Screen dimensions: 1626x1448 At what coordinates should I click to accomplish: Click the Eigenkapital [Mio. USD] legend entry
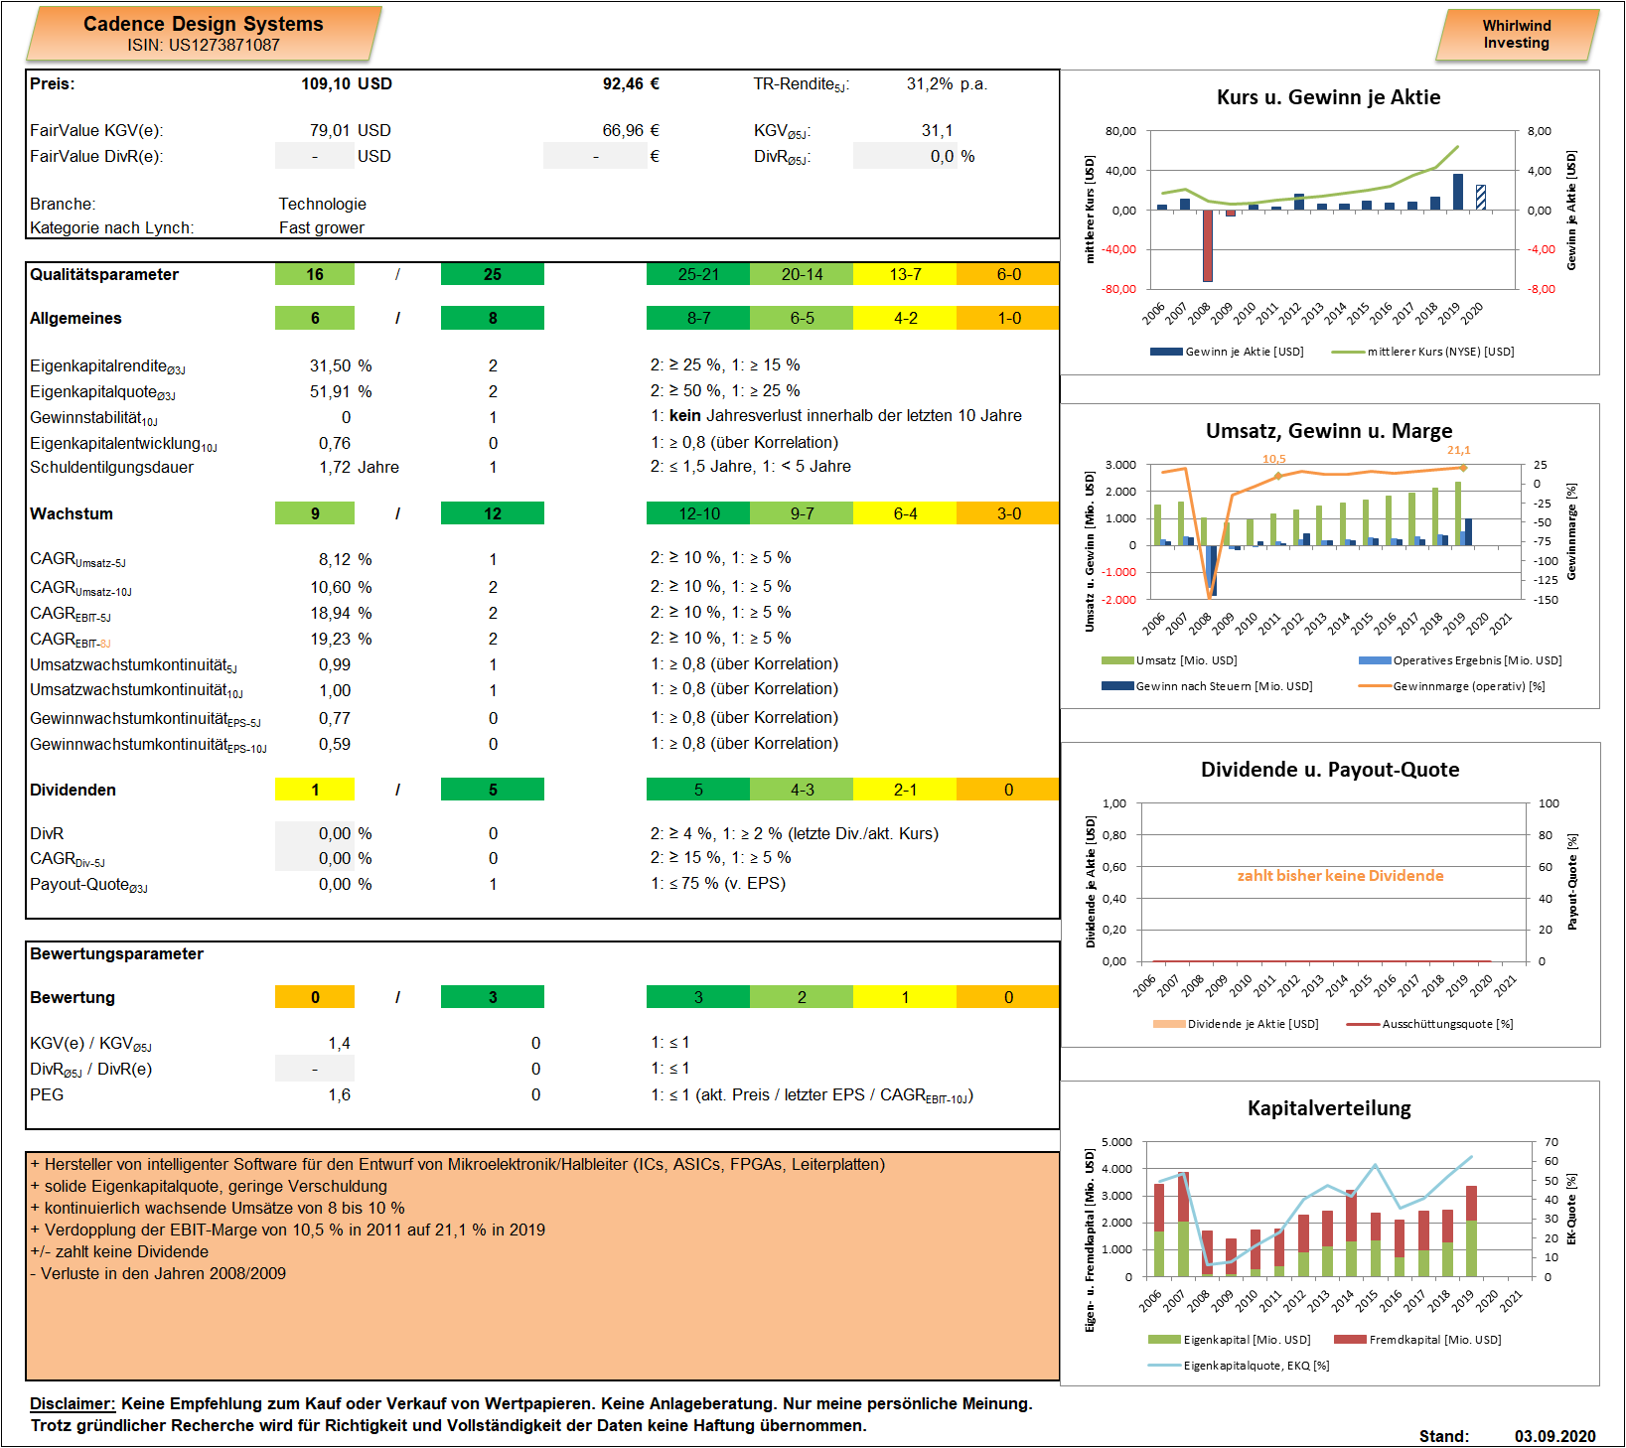(1229, 1340)
